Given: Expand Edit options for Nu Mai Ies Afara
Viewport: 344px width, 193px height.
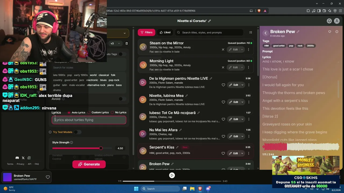Looking at the screenshot, I should [242, 136].
